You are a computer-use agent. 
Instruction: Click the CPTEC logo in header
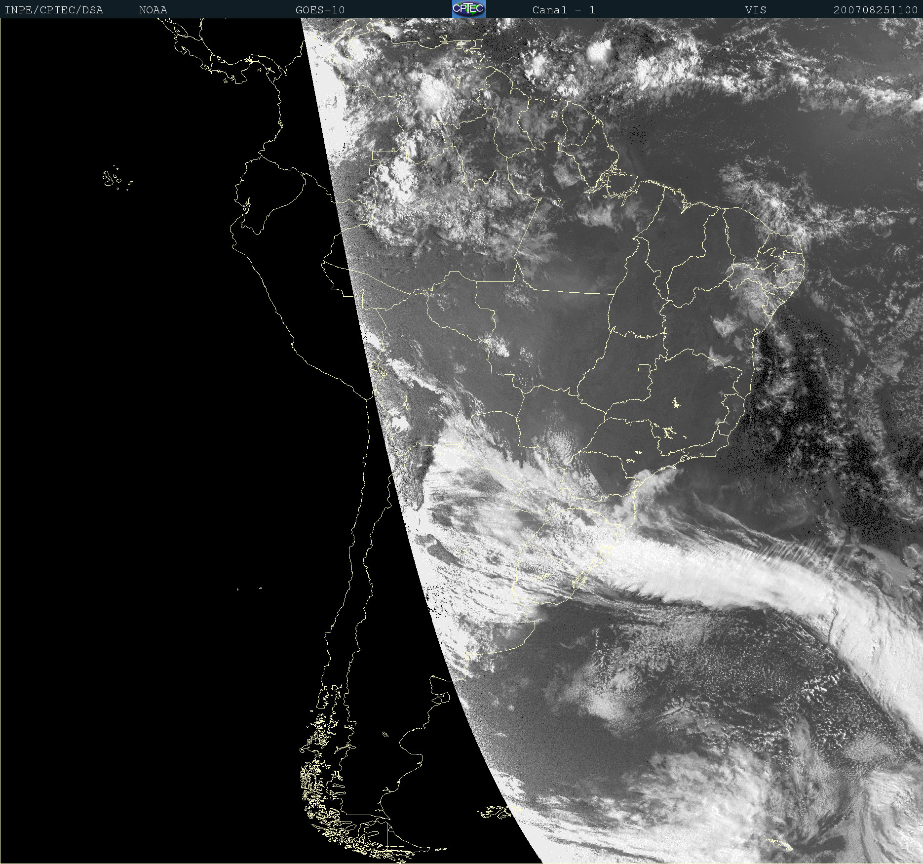(469, 9)
